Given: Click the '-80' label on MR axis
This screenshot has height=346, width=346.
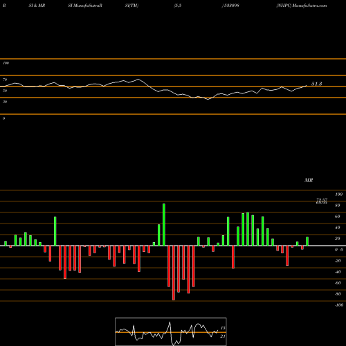Looking at the screenshot, I should (338, 294).
